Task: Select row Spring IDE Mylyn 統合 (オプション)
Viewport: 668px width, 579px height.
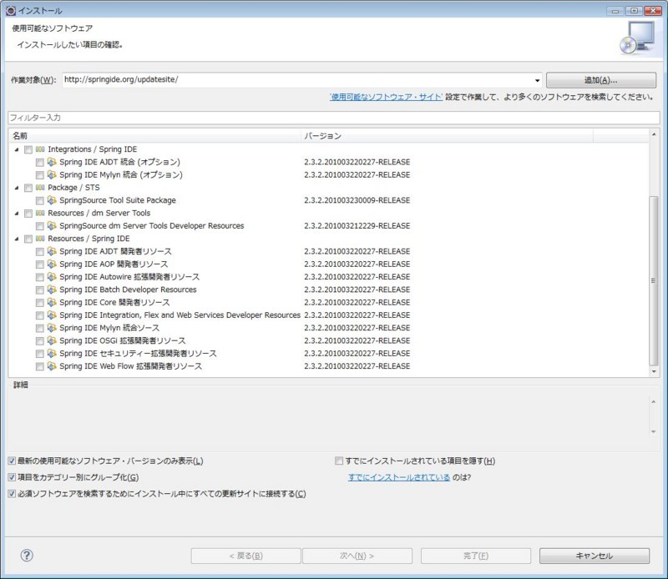Action: 328,175
